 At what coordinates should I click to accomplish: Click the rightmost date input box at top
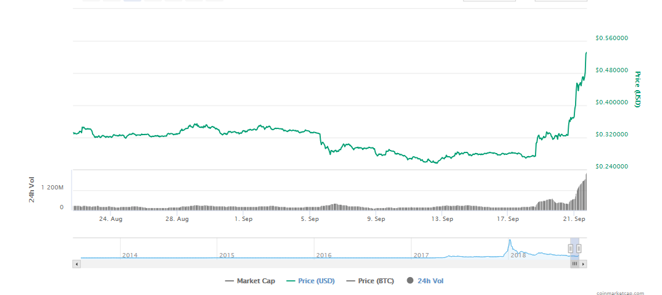pyautogui.click(x=560, y=1)
